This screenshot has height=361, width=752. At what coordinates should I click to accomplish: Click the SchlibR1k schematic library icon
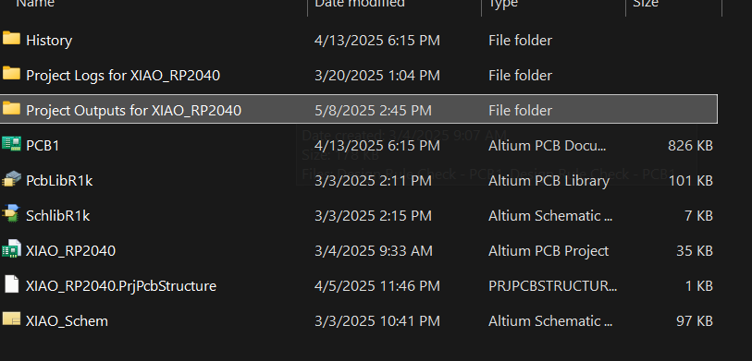coord(11,214)
